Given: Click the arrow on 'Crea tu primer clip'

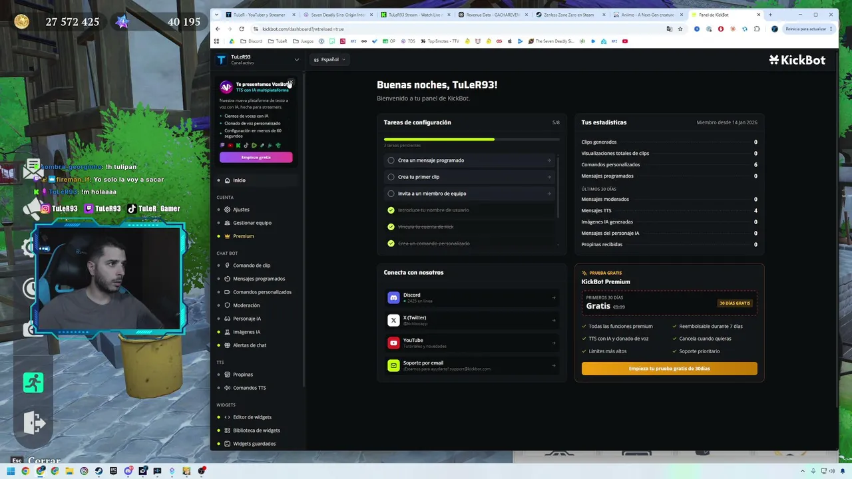Looking at the screenshot, I should [549, 177].
